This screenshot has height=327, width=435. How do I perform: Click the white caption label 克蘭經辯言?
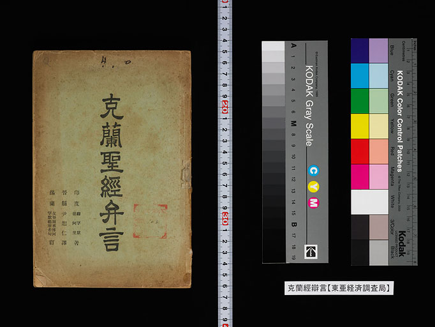click(337, 289)
